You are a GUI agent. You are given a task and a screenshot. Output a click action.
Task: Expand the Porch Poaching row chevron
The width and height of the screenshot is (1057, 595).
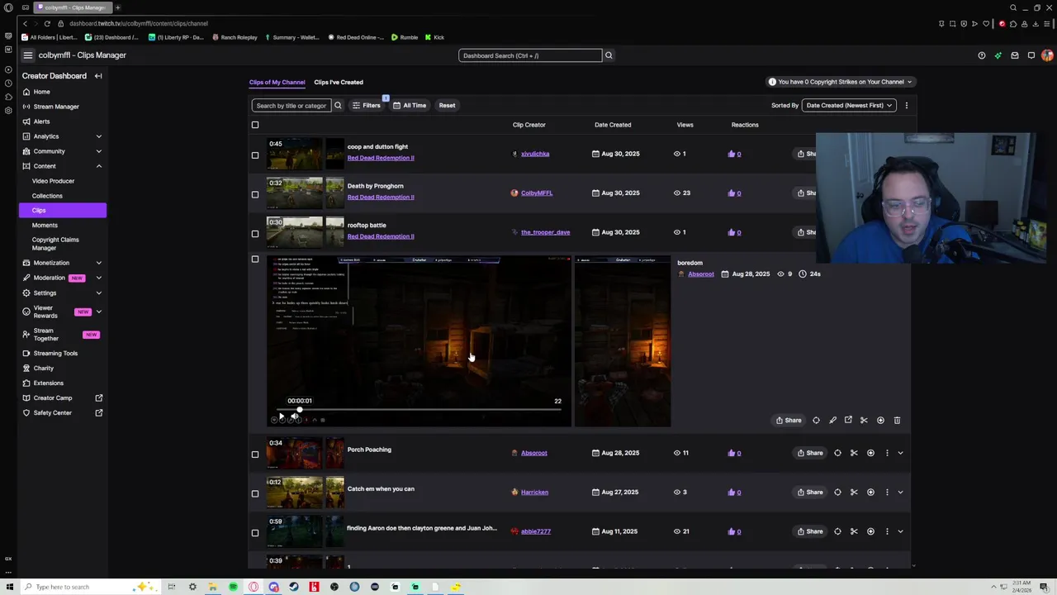(x=900, y=453)
